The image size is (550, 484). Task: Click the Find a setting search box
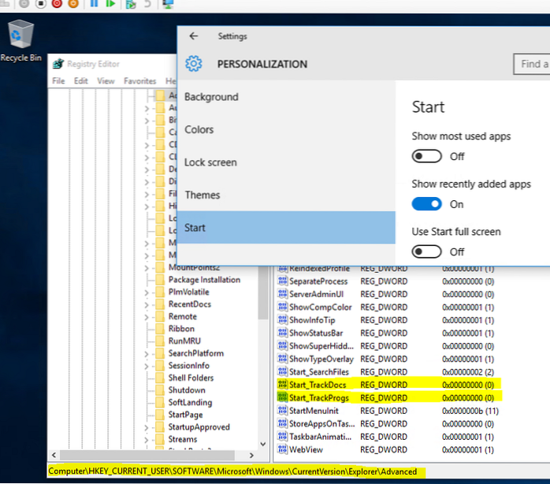click(x=532, y=64)
